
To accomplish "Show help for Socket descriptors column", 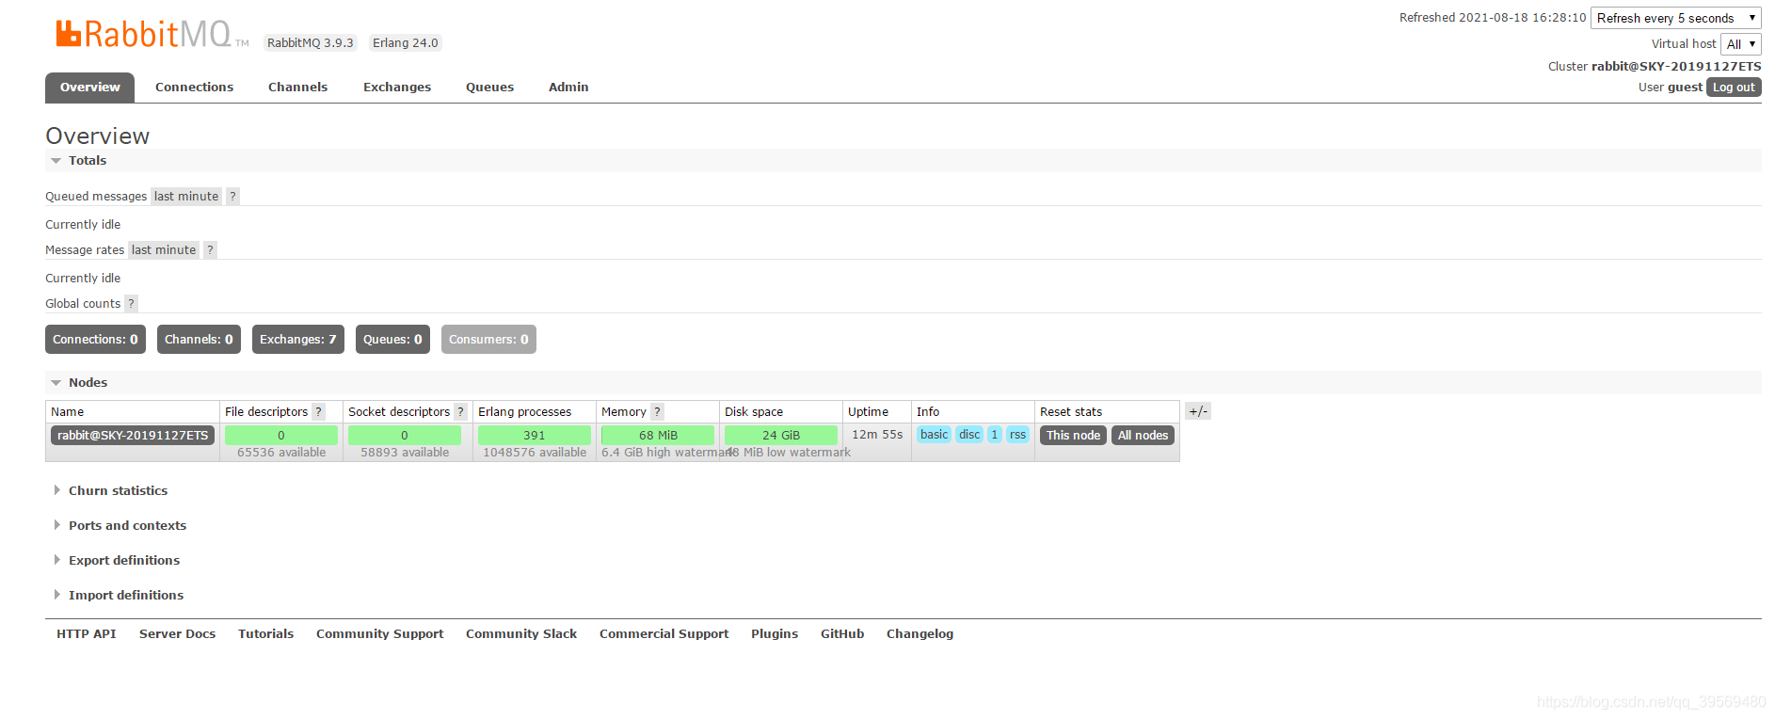I will point(461,411).
